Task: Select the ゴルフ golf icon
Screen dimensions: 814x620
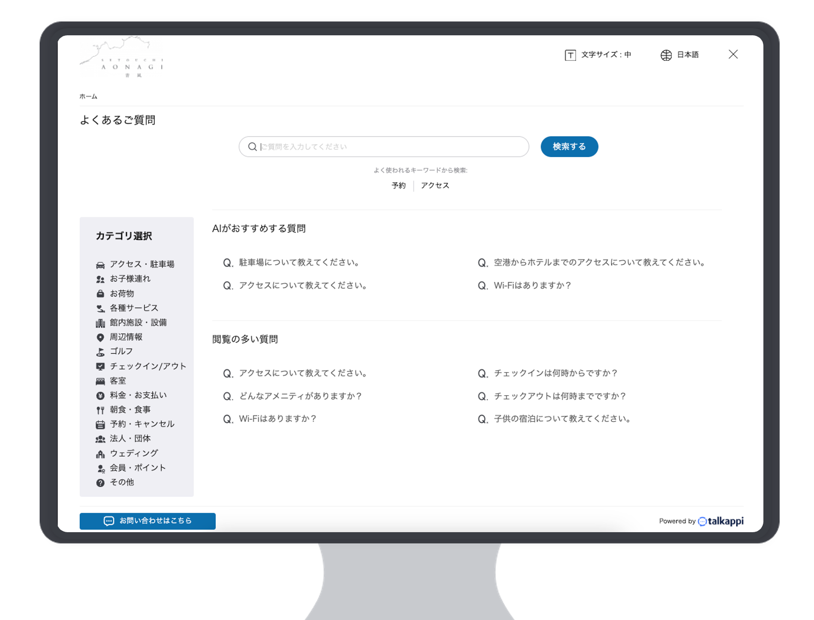Action: click(100, 351)
